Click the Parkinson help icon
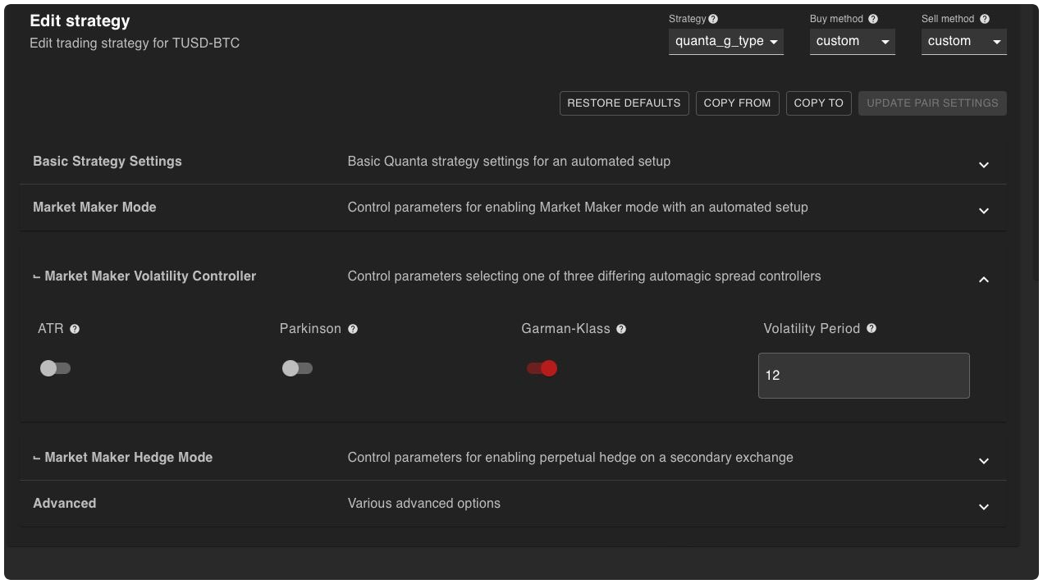1043x584 pixels. click(353, 329)
